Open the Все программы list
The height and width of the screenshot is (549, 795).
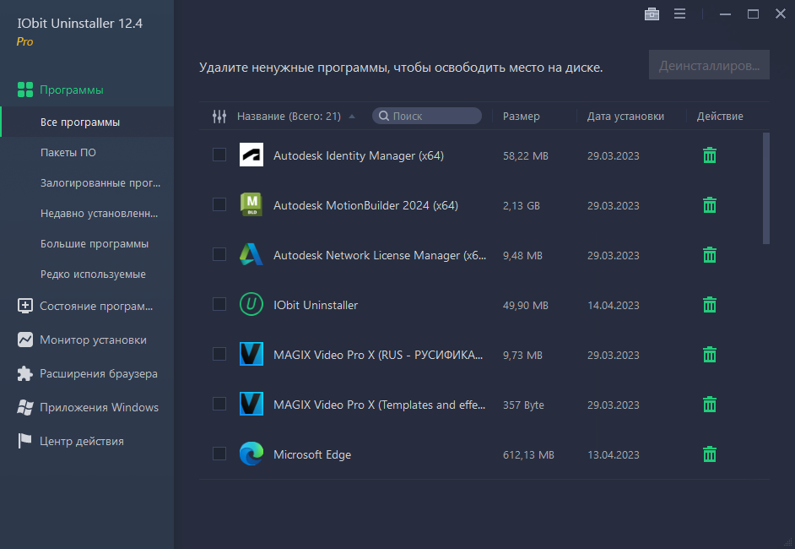click(x=87, y=122)
